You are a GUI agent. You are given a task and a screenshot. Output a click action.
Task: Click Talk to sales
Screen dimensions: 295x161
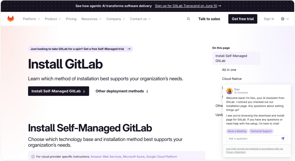coord(209,19)
